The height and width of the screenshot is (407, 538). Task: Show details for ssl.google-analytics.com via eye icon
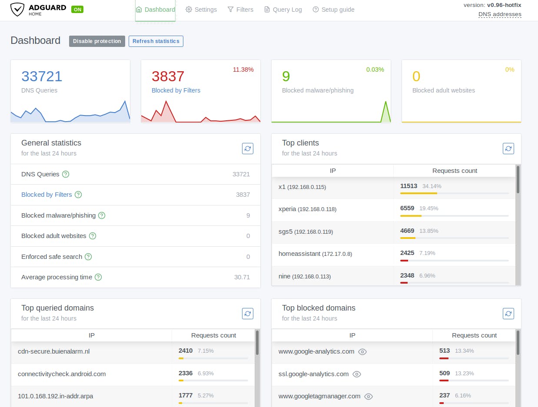point(357,374)
